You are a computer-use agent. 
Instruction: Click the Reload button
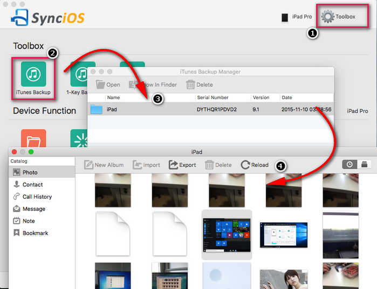tap(255, 165)
